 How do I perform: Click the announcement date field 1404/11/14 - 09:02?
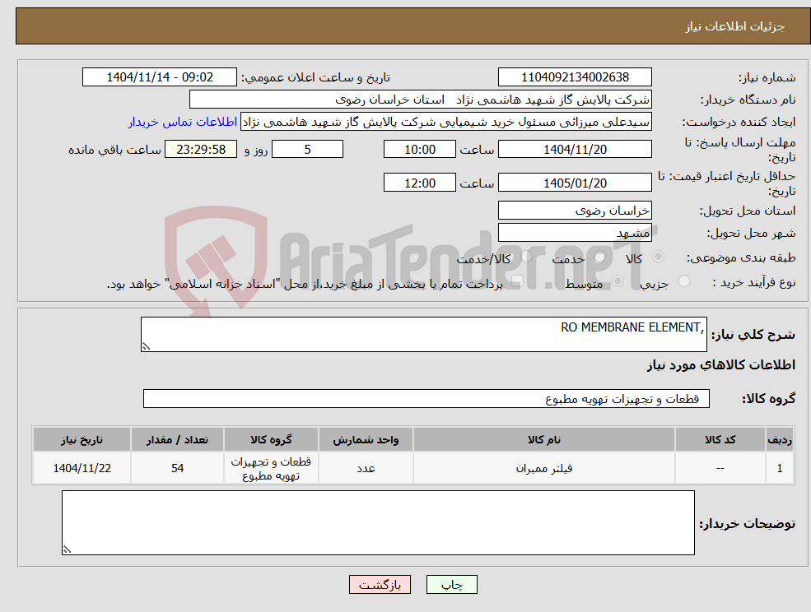(159, 77)
